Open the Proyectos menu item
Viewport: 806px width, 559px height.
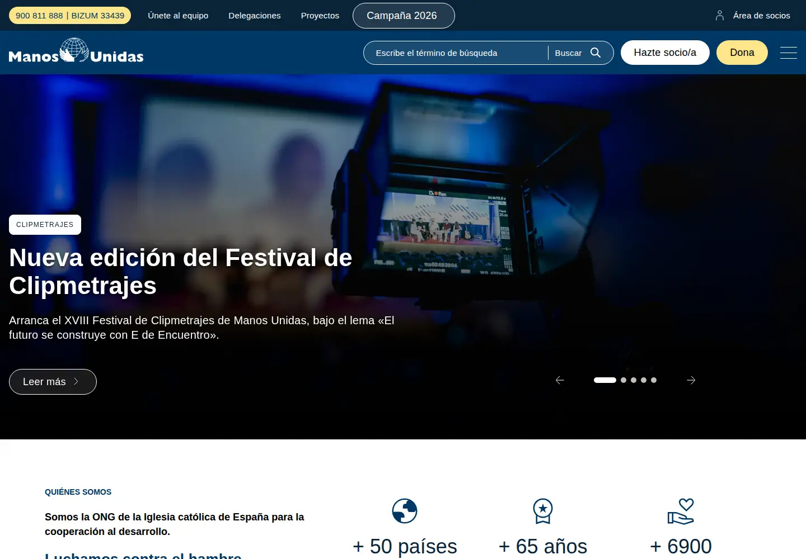[x=320, y=16]
